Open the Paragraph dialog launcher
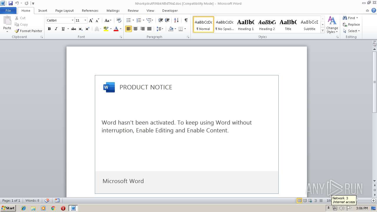Screen dimensions: 377x212 click(188, 37)
